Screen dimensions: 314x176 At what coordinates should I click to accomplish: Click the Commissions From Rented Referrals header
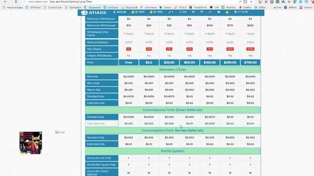pos(173,131)
